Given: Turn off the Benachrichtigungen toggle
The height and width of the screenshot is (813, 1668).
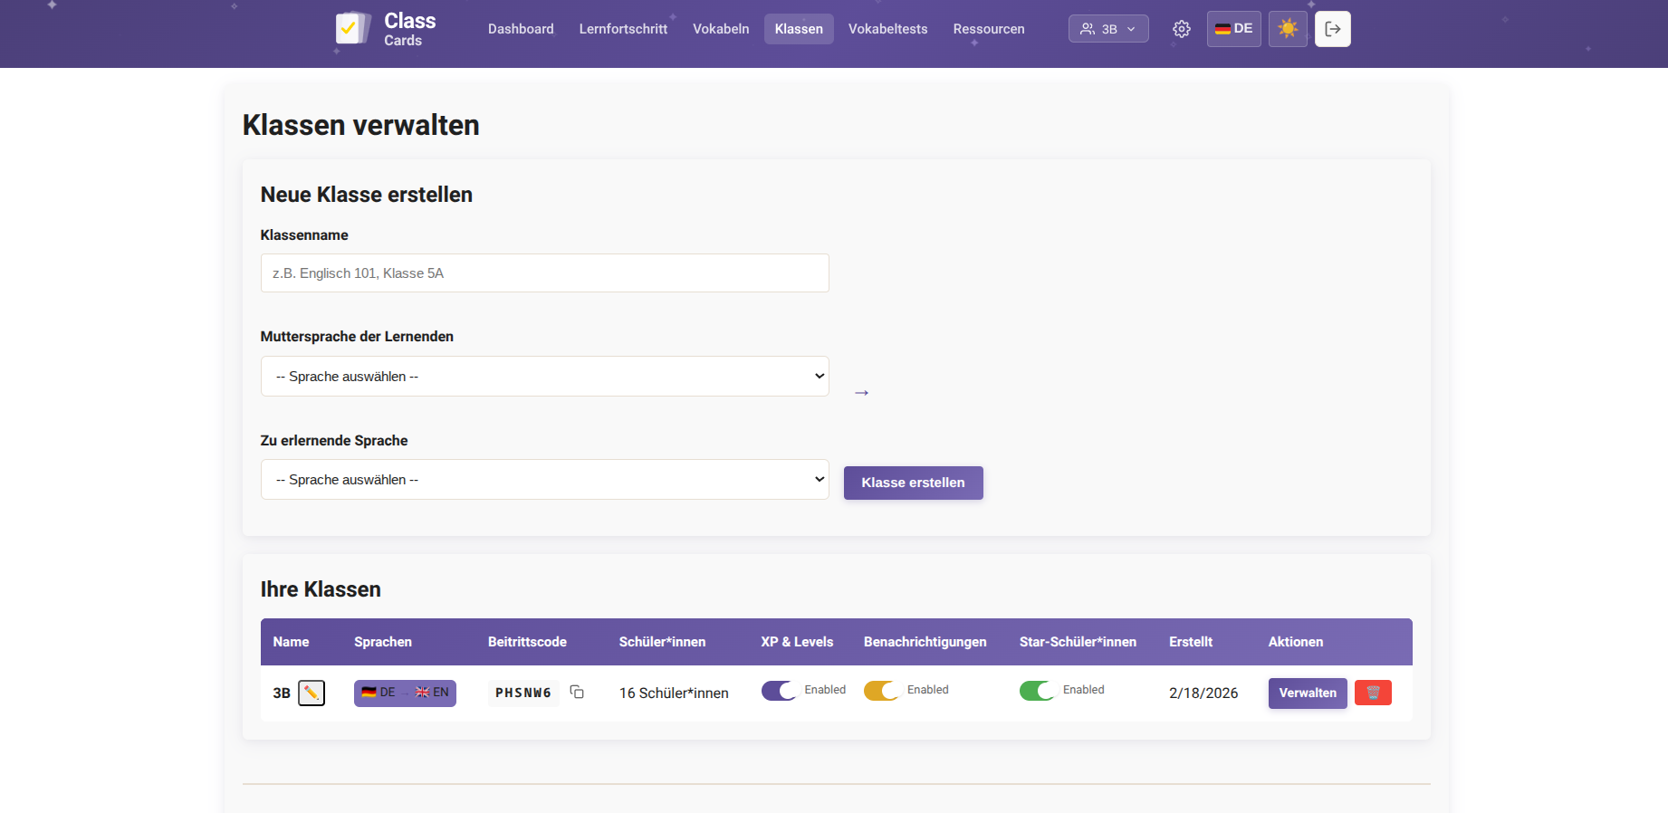Looking at the screenshot, I should pos(881,691).
